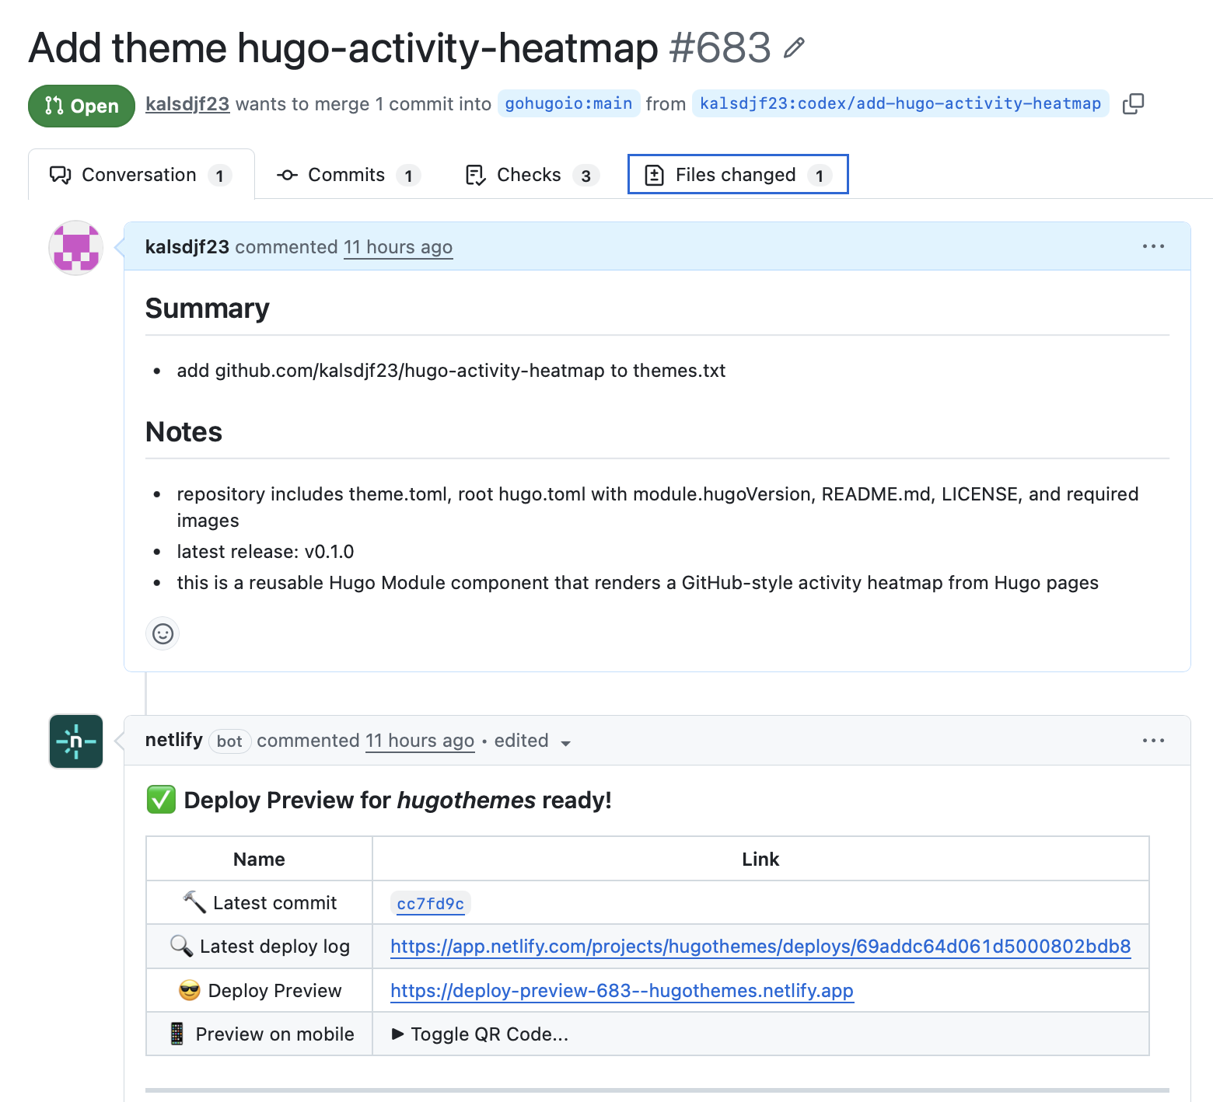Open the edited history dropdown chevron
The height and width of the screenshot is (1102, 1213).
[566, 742]
